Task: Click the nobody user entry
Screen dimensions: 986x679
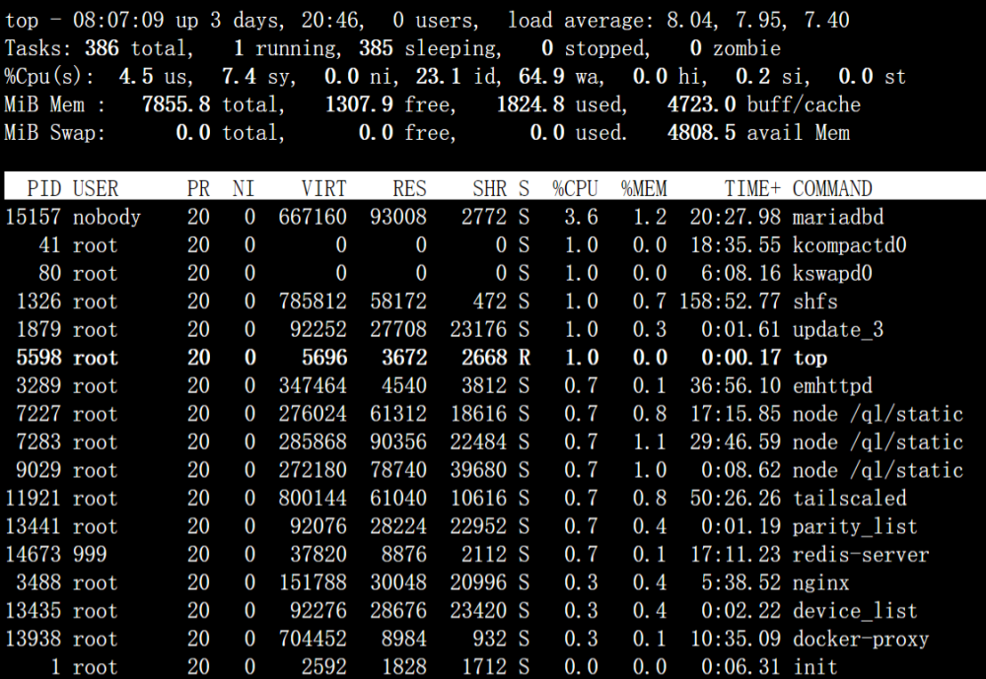Action: (106, 217)
